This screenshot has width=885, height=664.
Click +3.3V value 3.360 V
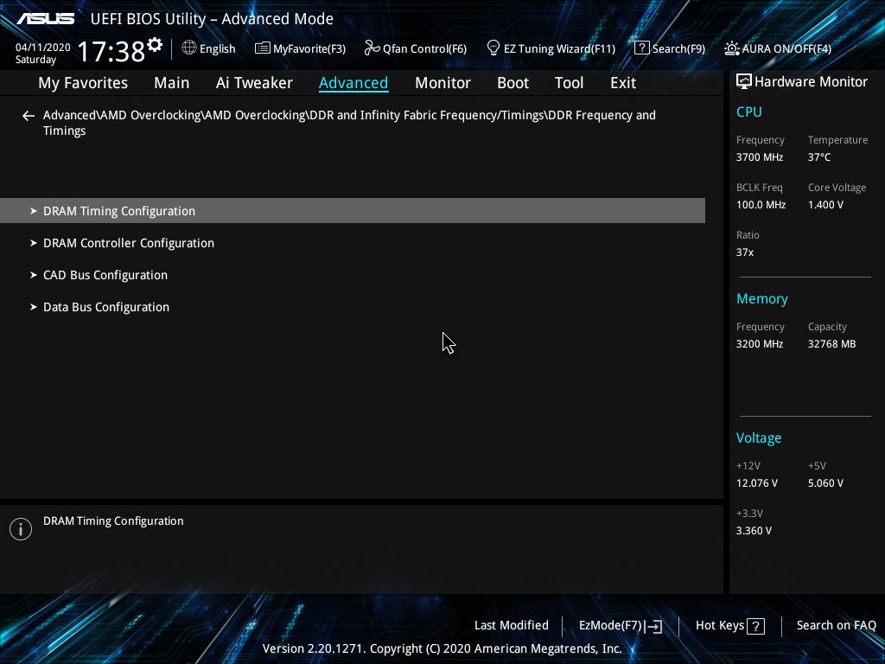754,530
